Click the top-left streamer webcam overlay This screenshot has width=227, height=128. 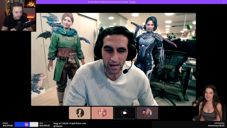pos(18,16)
